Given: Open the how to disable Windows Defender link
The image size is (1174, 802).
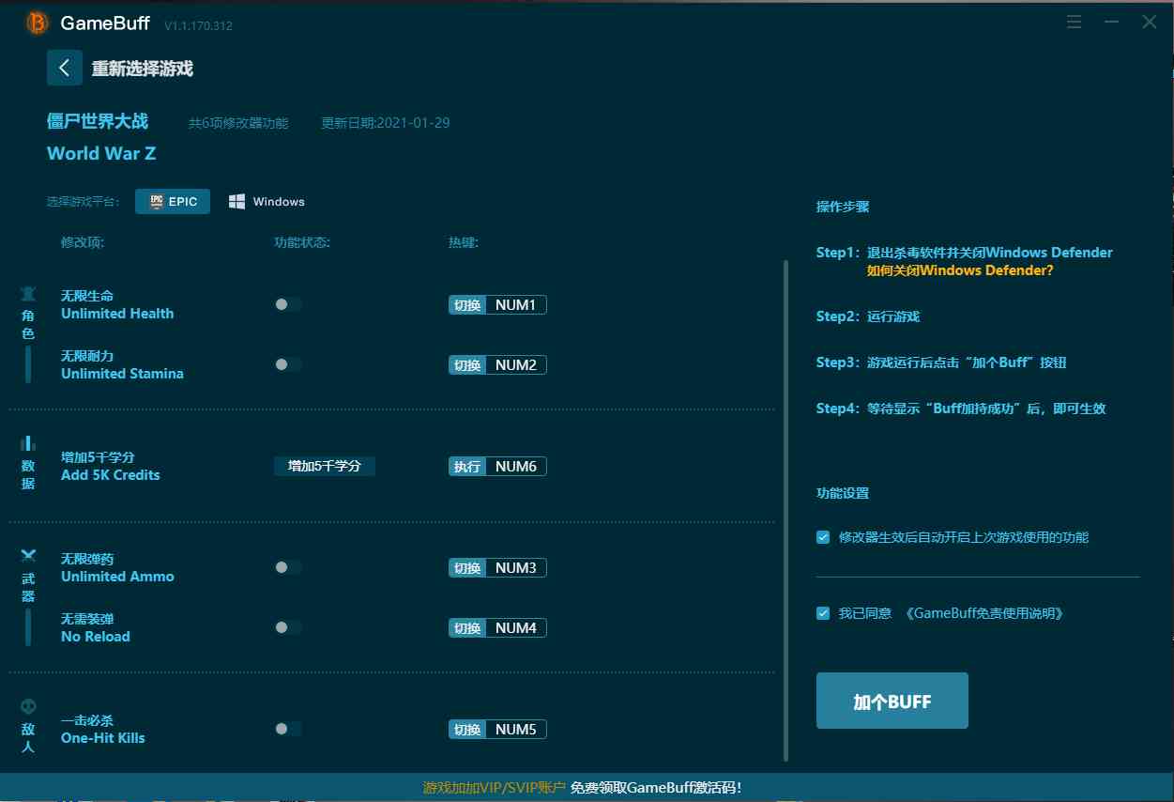Looking at the screenshot, I should (x=960, y=270).
